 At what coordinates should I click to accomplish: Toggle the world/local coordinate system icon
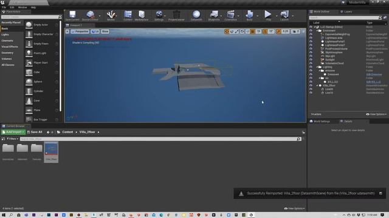click(x=242, y=31)
